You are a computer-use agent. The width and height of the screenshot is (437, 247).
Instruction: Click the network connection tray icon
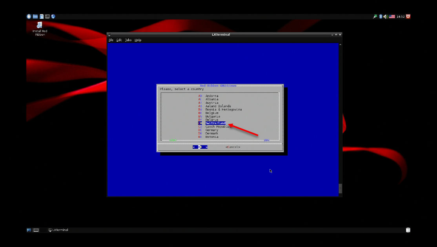[375, 16]
